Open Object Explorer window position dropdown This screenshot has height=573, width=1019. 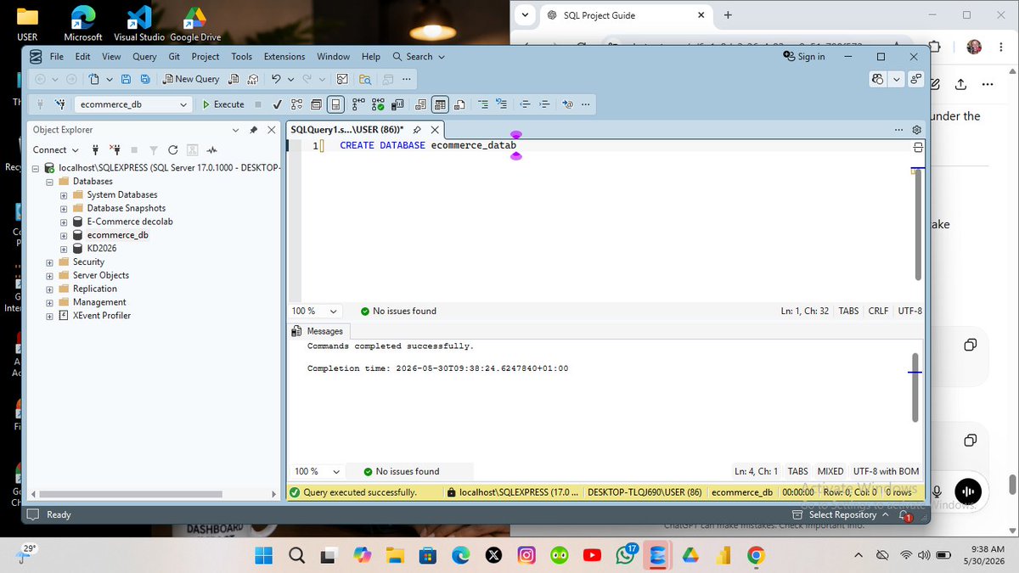236,130
